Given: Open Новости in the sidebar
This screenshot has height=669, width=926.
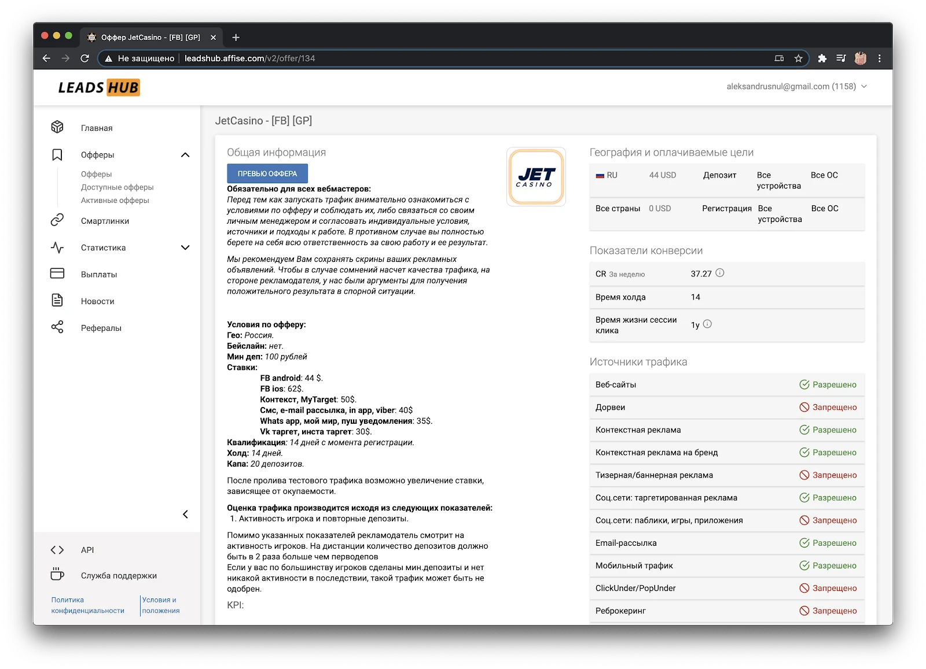Looking at the screenshot, I should 98,301.
